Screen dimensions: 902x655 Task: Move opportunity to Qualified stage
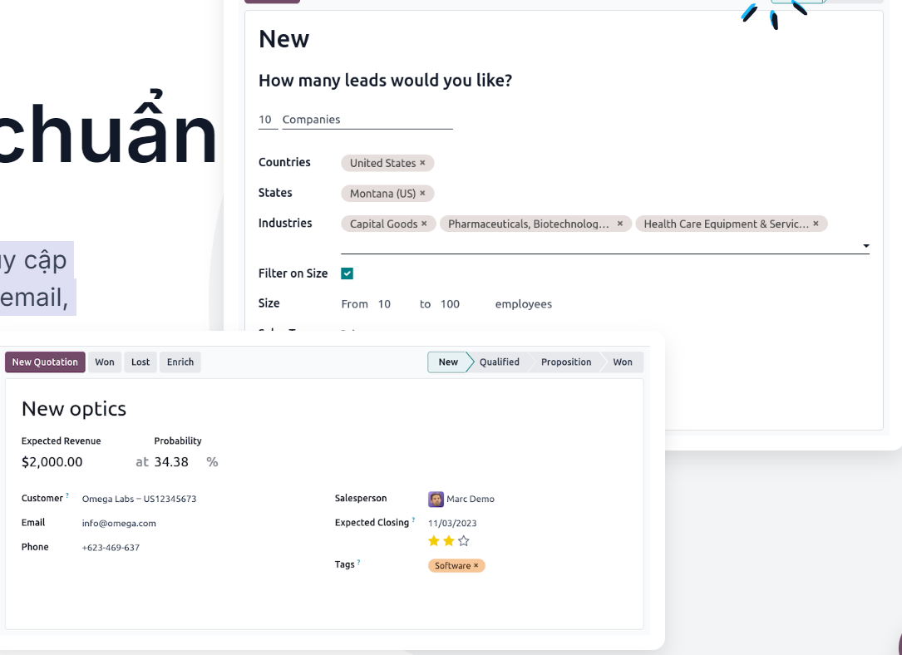tap(500, 362)
